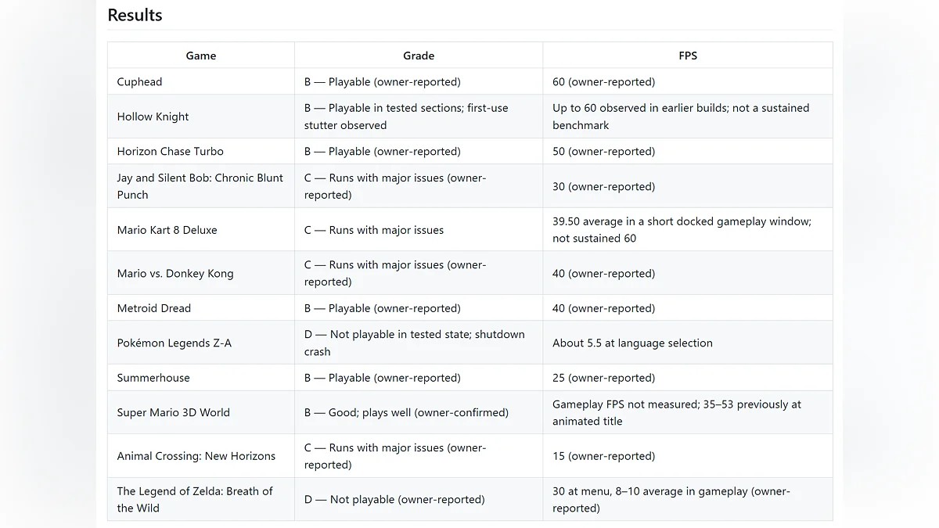Click the Cuphead game cell

(201, 81)
